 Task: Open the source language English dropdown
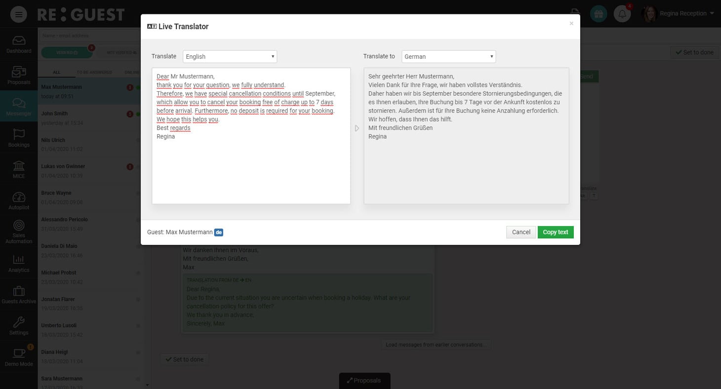(x=230, y=56)
